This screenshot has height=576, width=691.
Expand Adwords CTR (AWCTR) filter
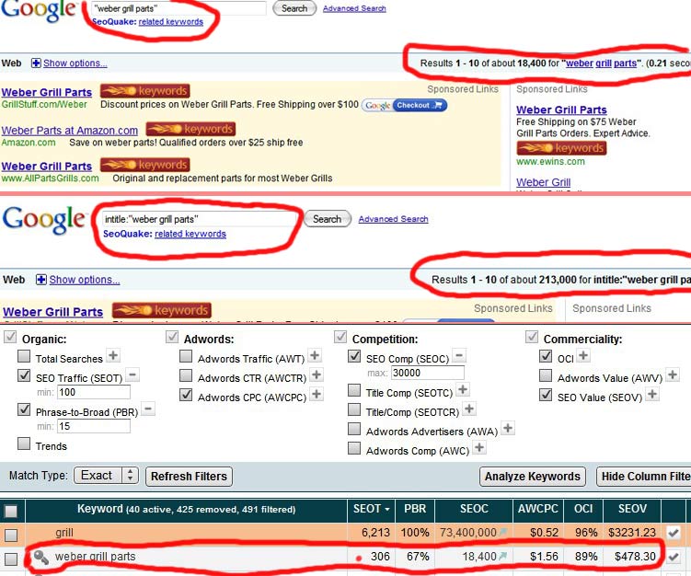pyautogui.click(x=316, y=374)
